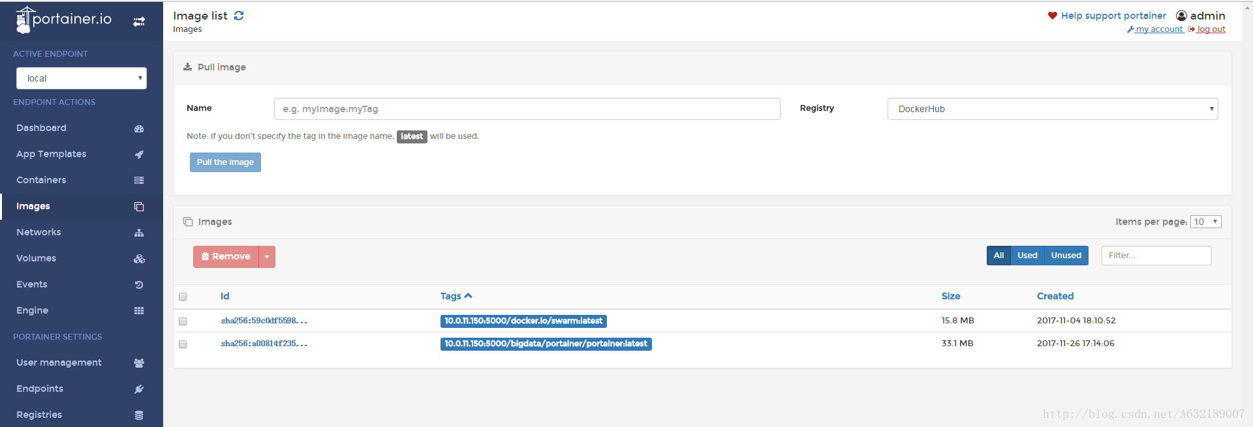Image resolution: width=1253 pixels, height=427 pixels.
Task: Open the active endpoint local dropdown
Action: coord(82,78)
